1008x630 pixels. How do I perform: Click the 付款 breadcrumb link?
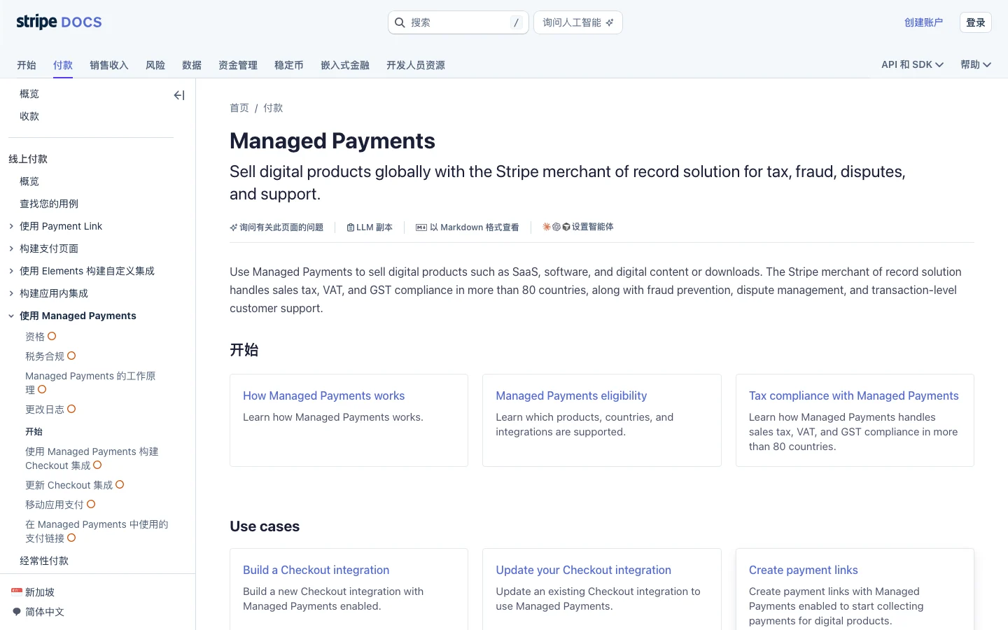coord(273,108)
